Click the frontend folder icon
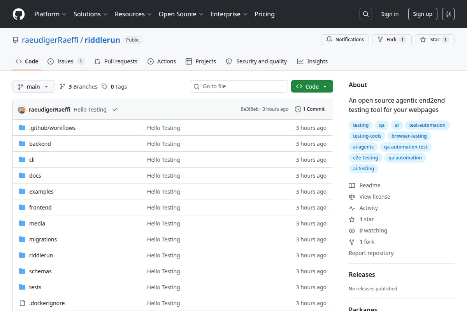The image size is (467, 311). pos(22,208)
